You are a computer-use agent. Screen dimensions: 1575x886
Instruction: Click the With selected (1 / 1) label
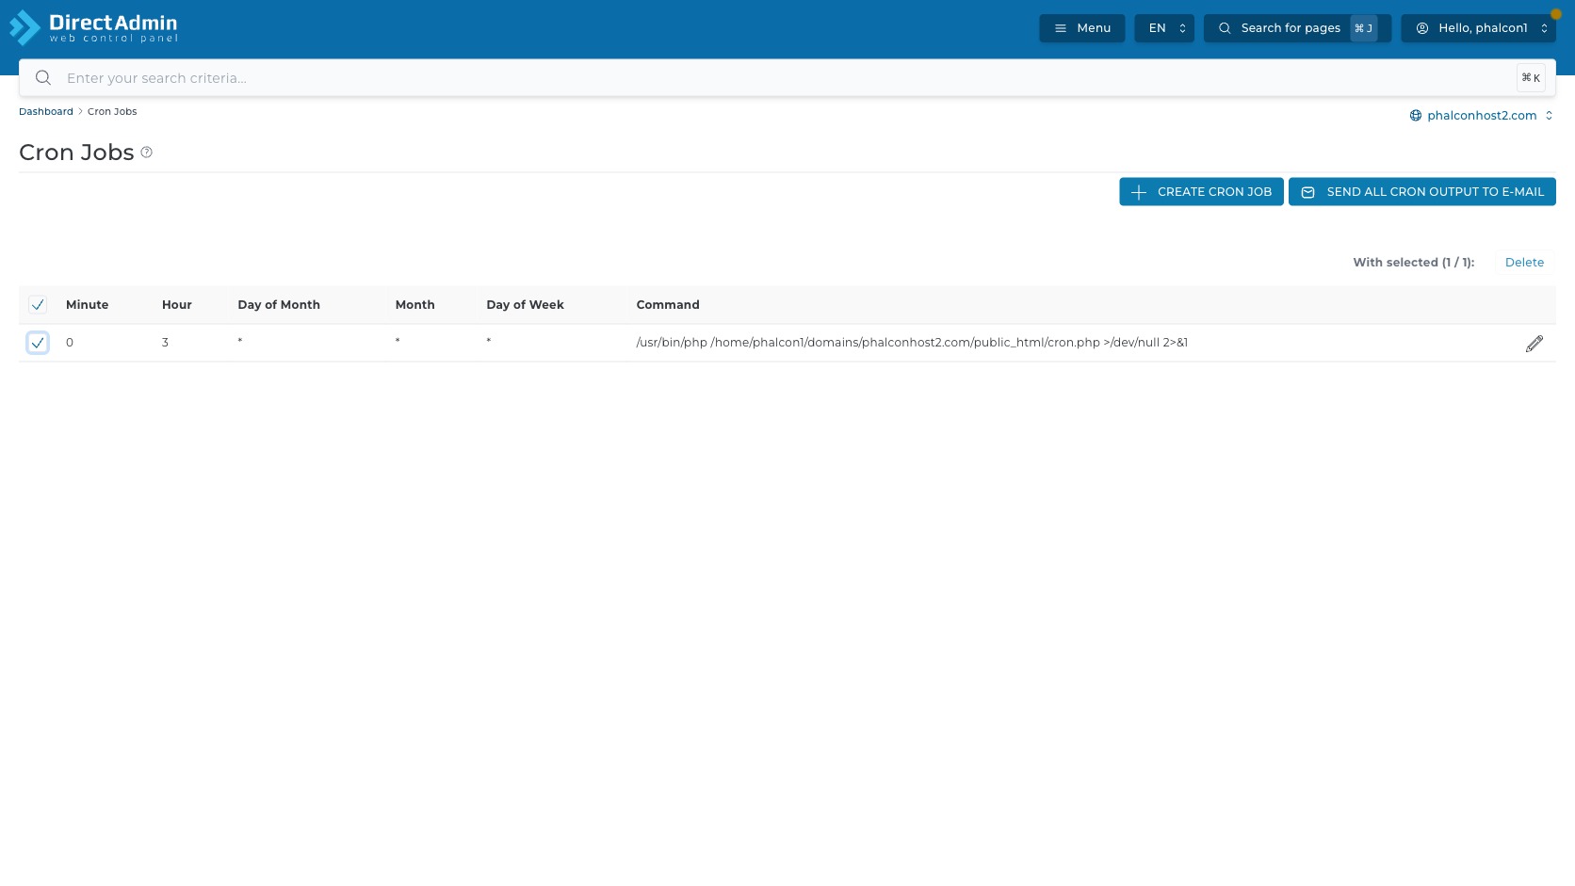click(1413, 263)
